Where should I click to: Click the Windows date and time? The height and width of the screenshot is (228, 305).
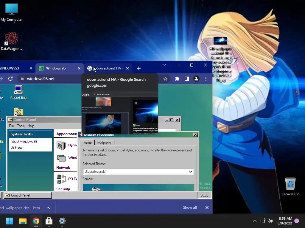(x=285, y=221)
